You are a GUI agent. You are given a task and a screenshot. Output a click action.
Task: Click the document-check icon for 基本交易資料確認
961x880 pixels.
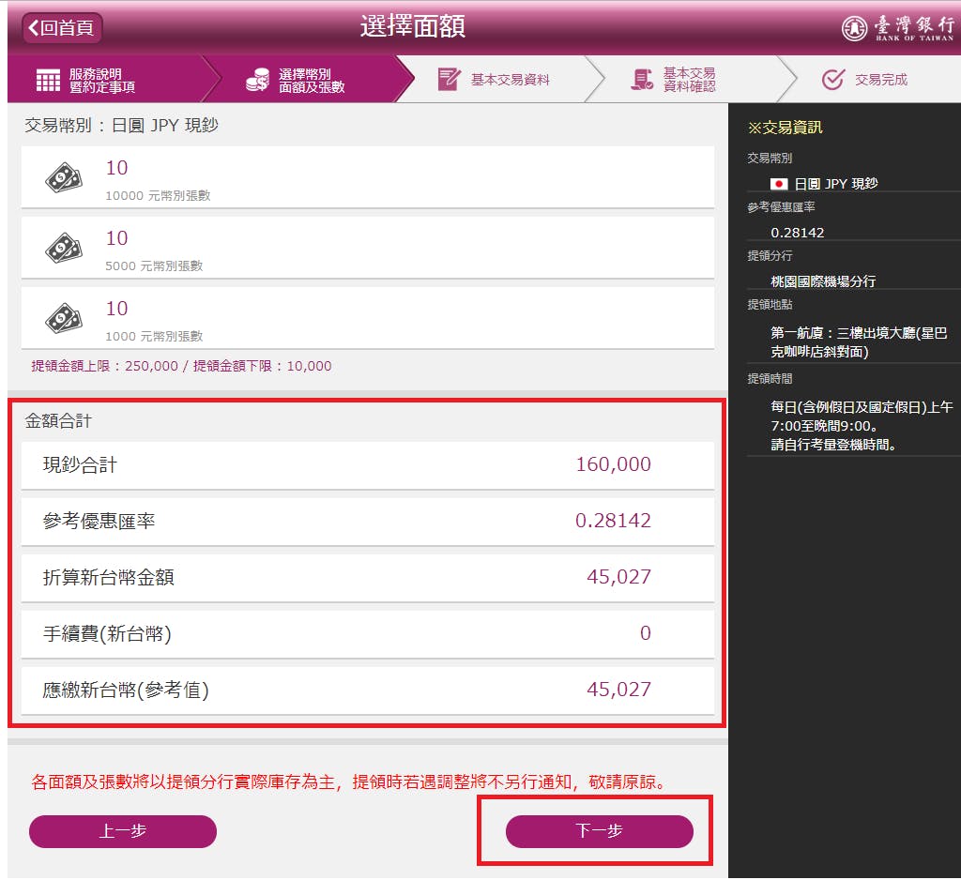click(642, 80)
